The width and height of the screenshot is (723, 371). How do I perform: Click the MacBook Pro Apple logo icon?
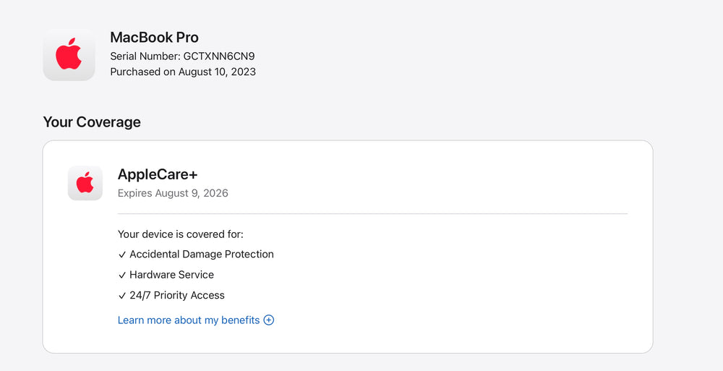(69, 55)
